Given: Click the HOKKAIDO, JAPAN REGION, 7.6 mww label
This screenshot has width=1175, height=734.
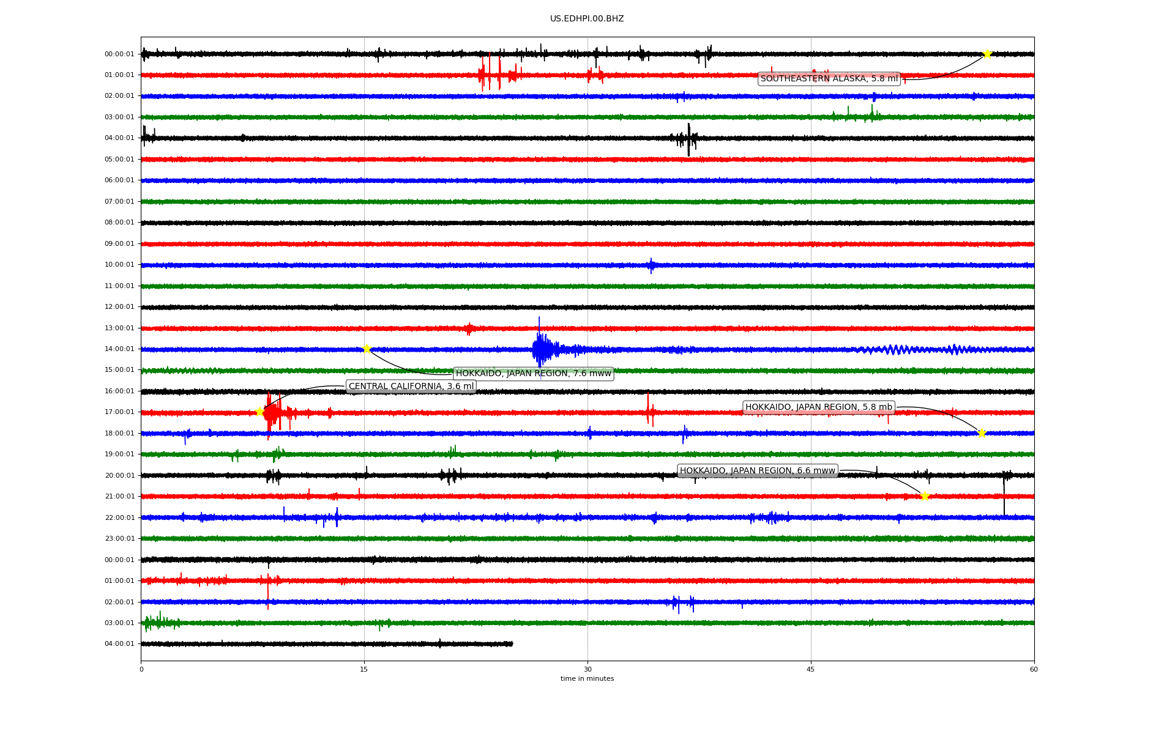Looking at the screenshot, I should pyautogui.click(x=533, y=373).
